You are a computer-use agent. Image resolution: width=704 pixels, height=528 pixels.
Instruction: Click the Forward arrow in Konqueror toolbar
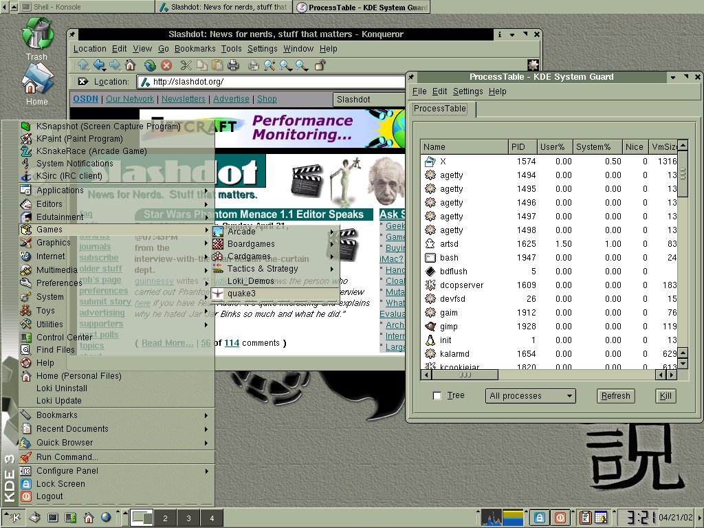[x=115, y=65]
